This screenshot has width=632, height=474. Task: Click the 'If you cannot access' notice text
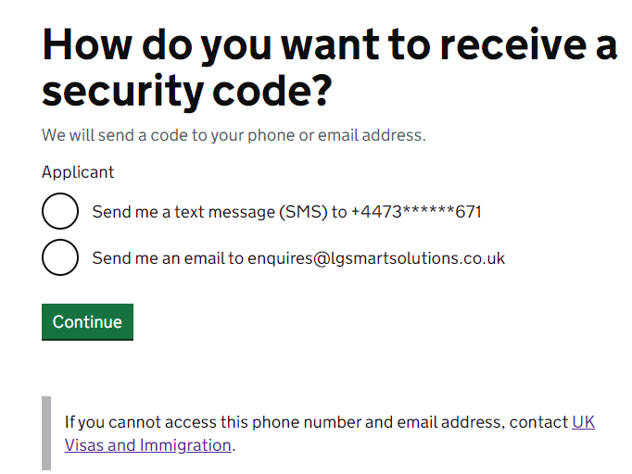pyautogui.click(x=278, y=422)
